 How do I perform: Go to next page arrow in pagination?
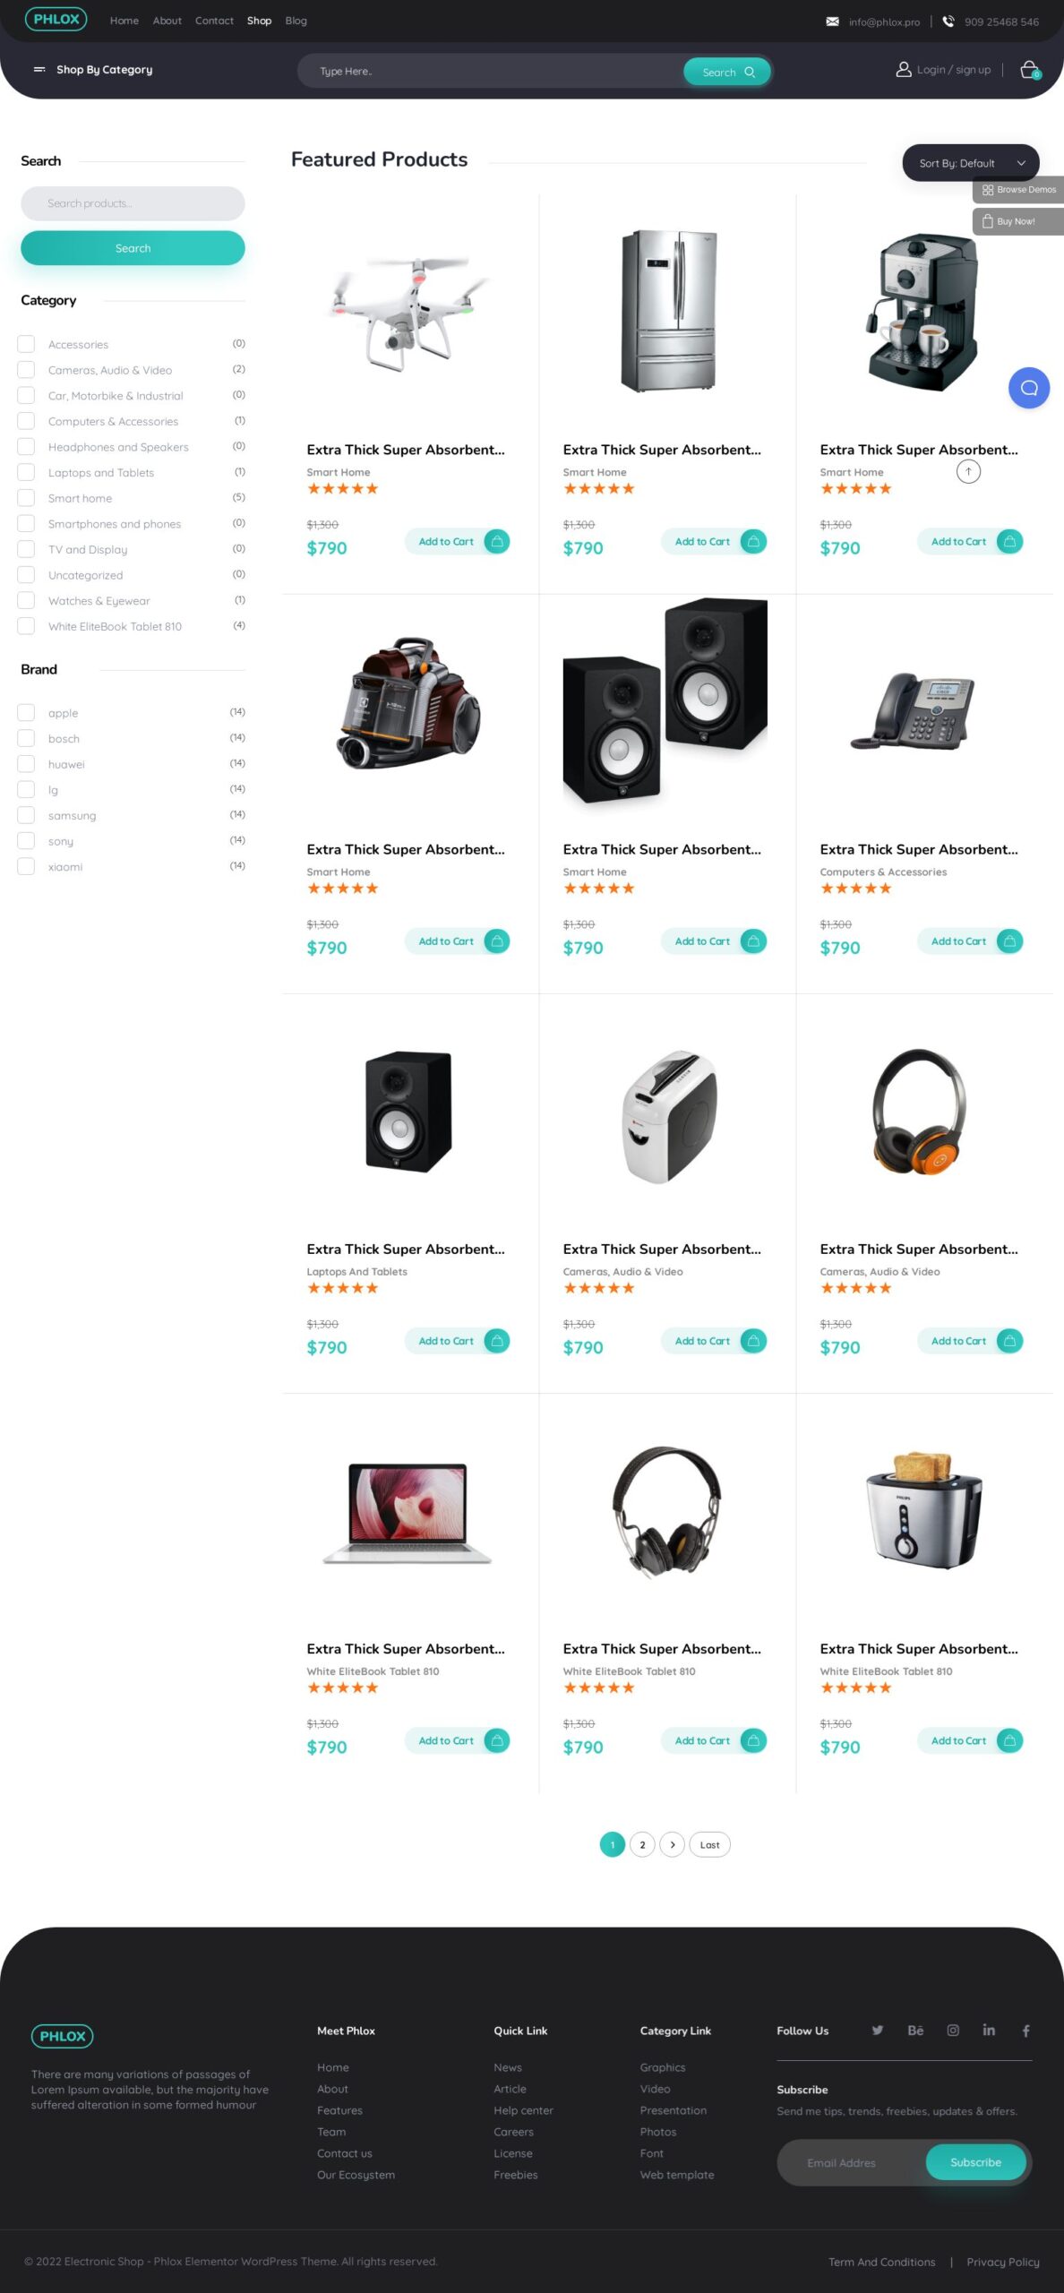pyautogui.click(x=673, y=1844)
